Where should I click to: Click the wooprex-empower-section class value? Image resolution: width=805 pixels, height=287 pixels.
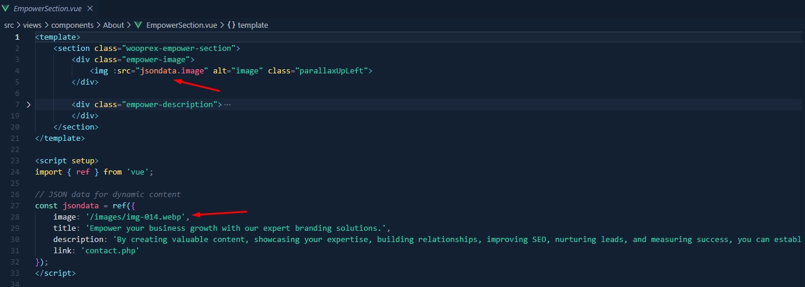pyautogui.click(x=178, y=49)
